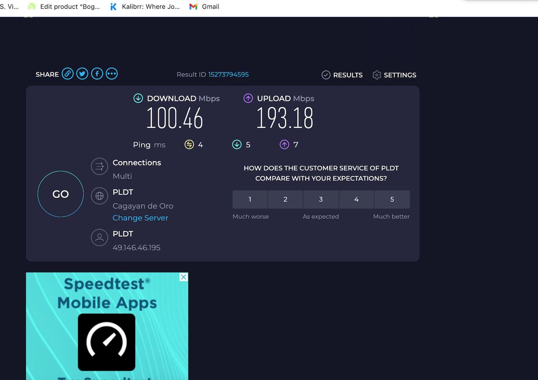Click the server globe icon

(100, 196)
